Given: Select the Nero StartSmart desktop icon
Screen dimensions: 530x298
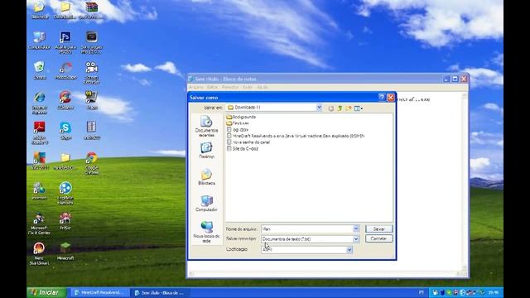Looking at the screenshot, I should click(x=39, y=253).
